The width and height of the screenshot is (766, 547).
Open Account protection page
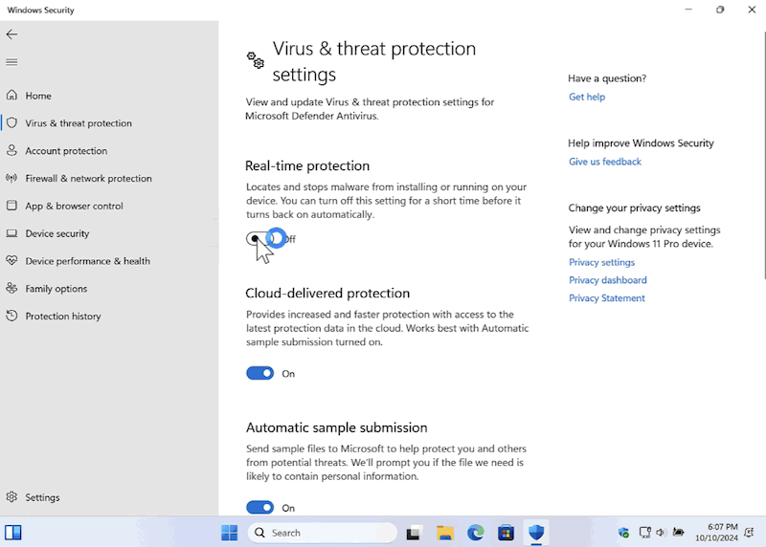109,150
